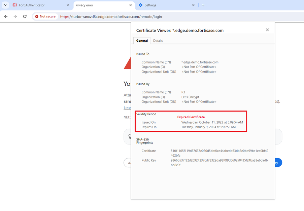Image resolution: width=304 pixels, height=211 pixels.
Task: Click the Issued To heading
Action: coord(143,54)
